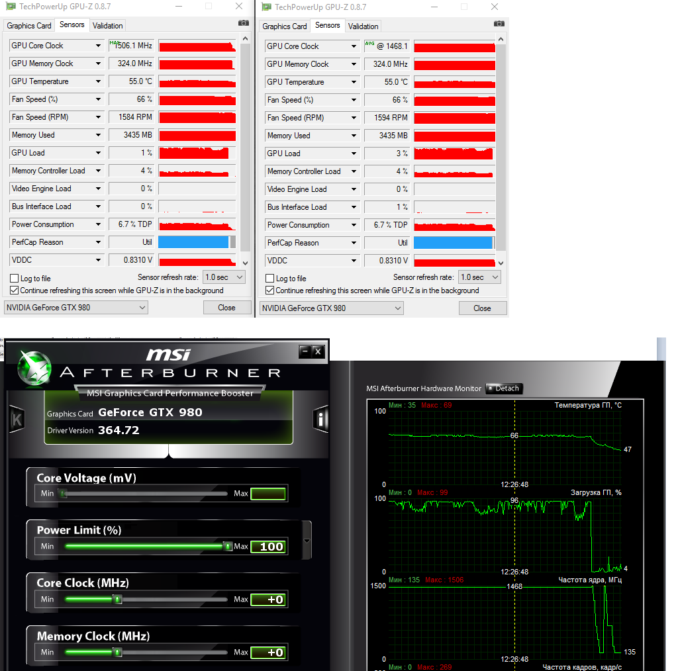The image size is (678, 671).
Task: Open Fan Speed (RPM) dropdown in left GPU-Z
Action: 98,117
